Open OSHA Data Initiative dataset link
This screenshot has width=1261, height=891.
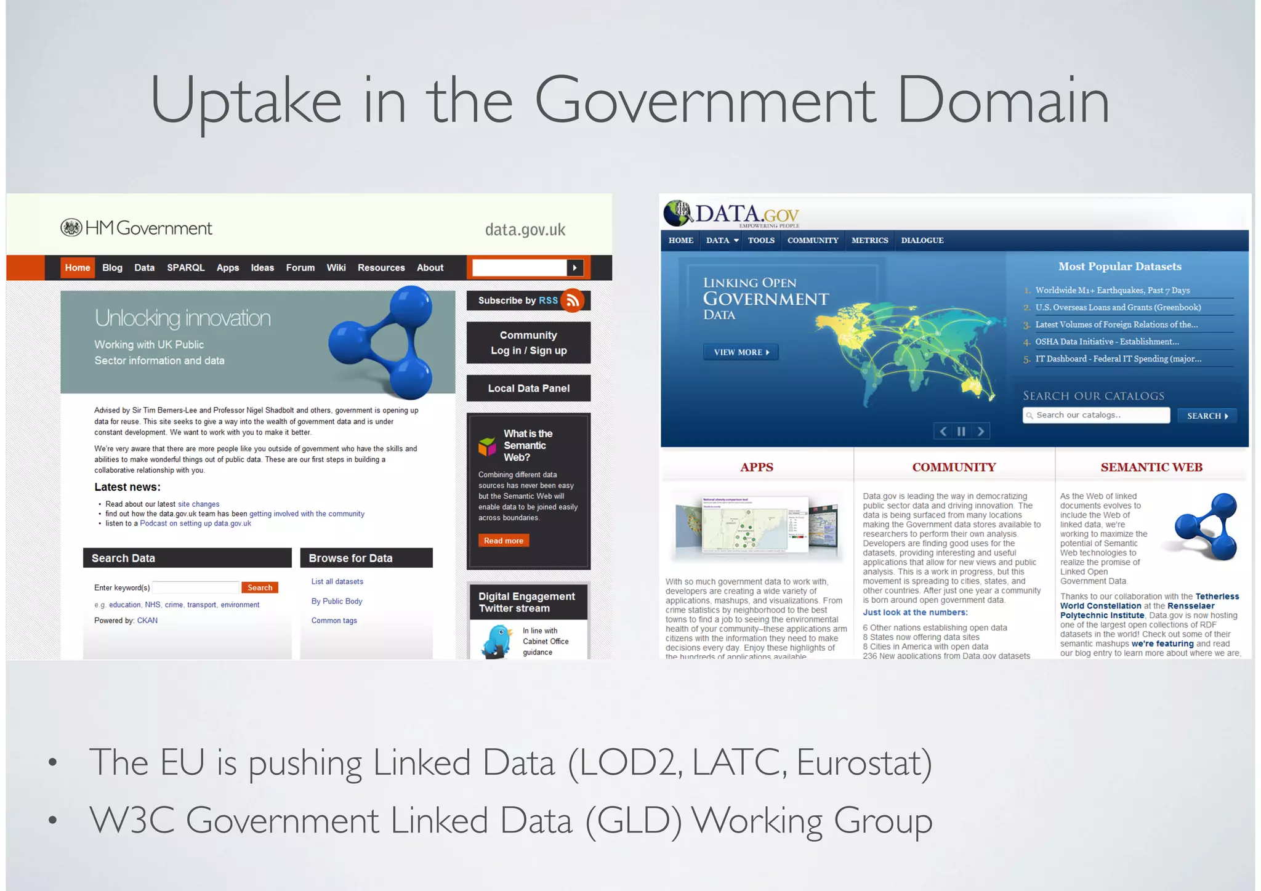click(x=1107, y=342)
